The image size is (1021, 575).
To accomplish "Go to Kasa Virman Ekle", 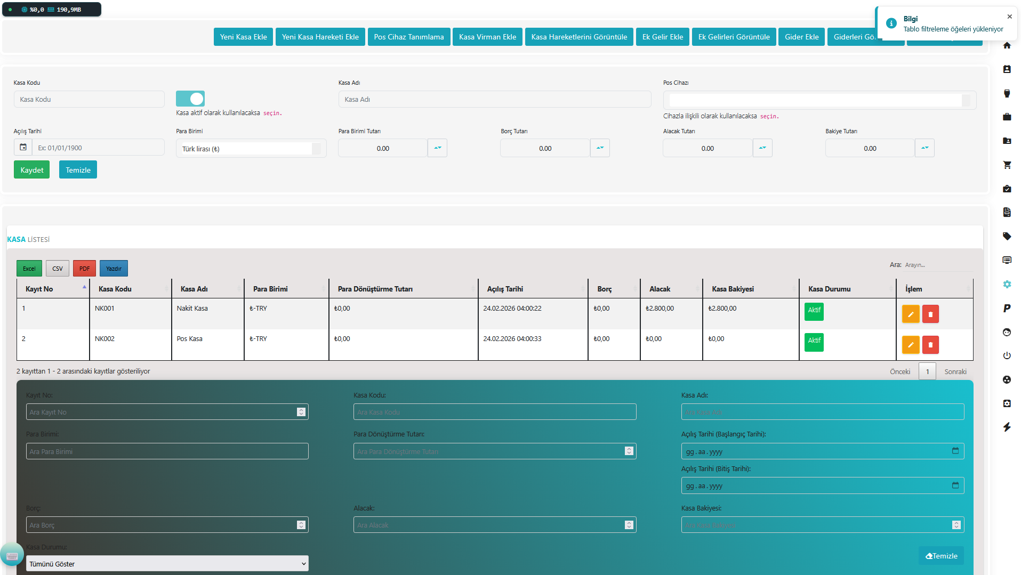I will click(x=487, y=37).
